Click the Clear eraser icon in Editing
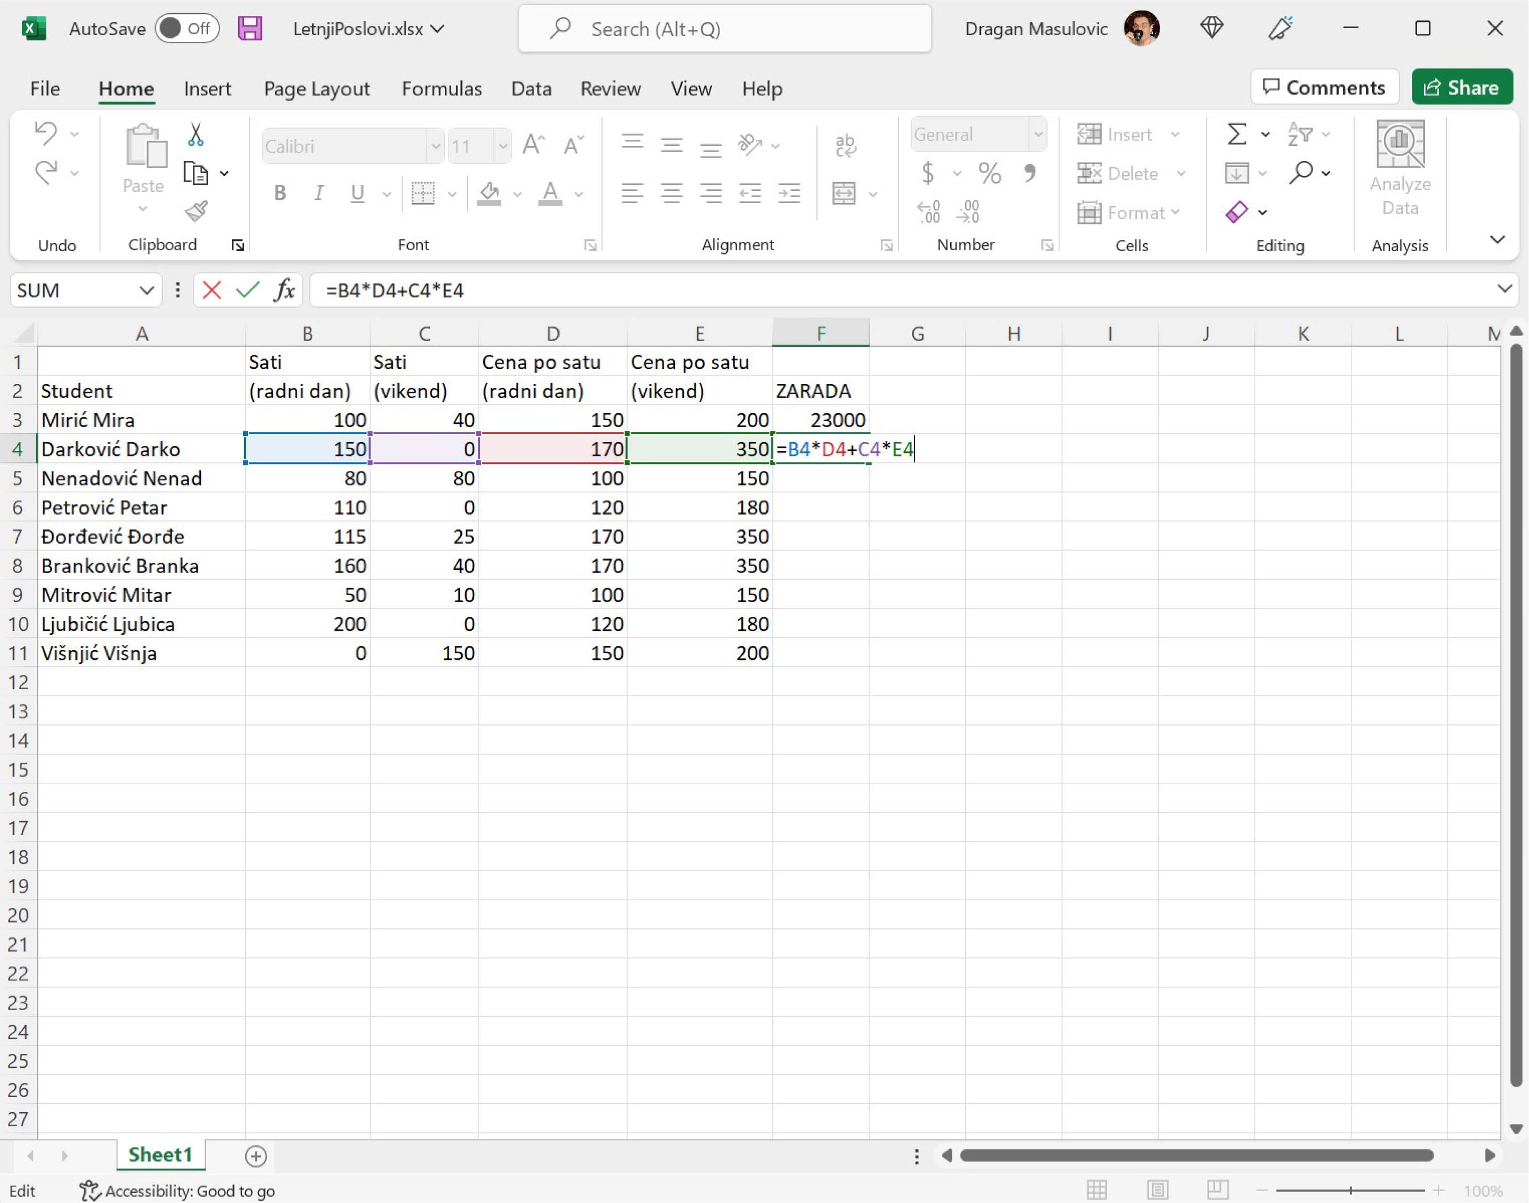 pos(1237,212)
